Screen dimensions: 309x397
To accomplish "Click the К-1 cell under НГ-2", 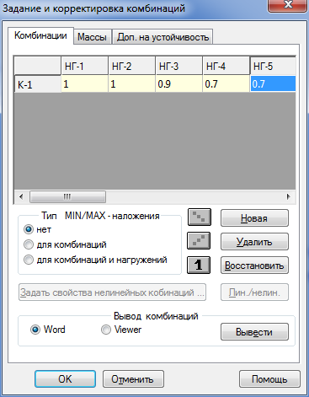I will point(131,84).
